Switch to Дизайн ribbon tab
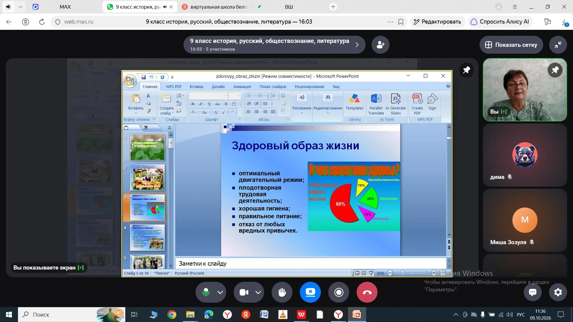573x322 pixels. 218,86
